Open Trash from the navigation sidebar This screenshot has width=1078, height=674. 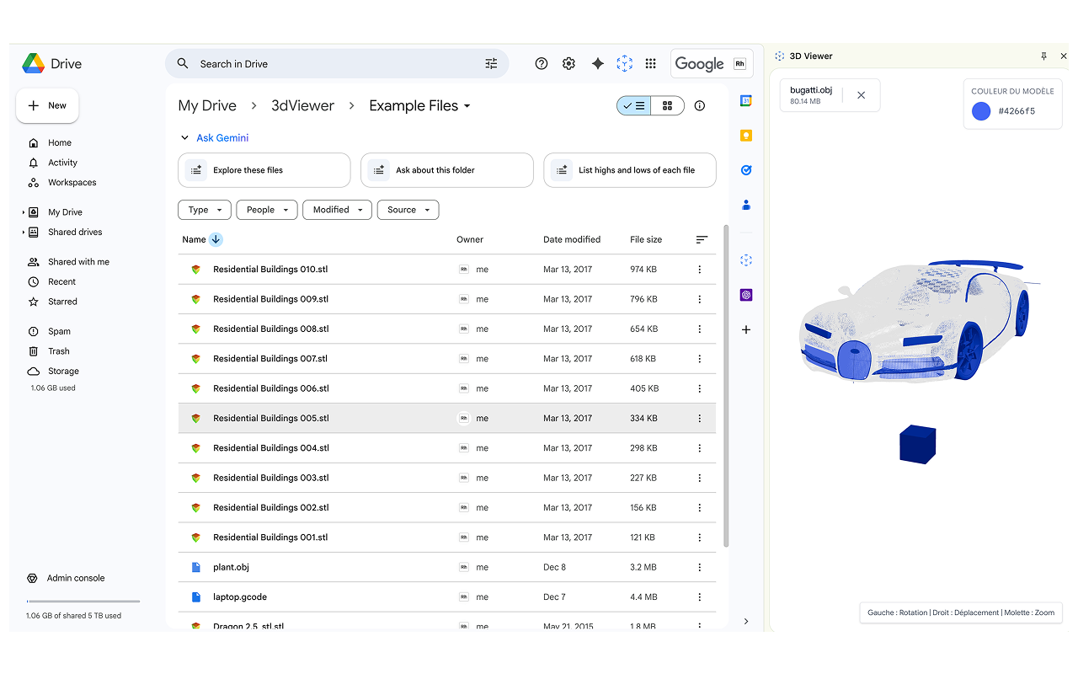coord(57,350)
